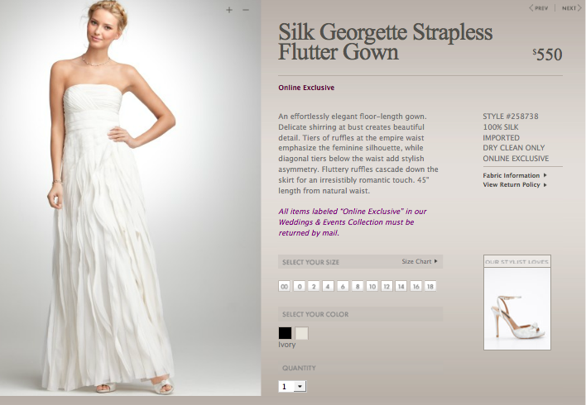Zoom out with the minus icon
This screenshot has height=405, width=586.
[246, 10]
